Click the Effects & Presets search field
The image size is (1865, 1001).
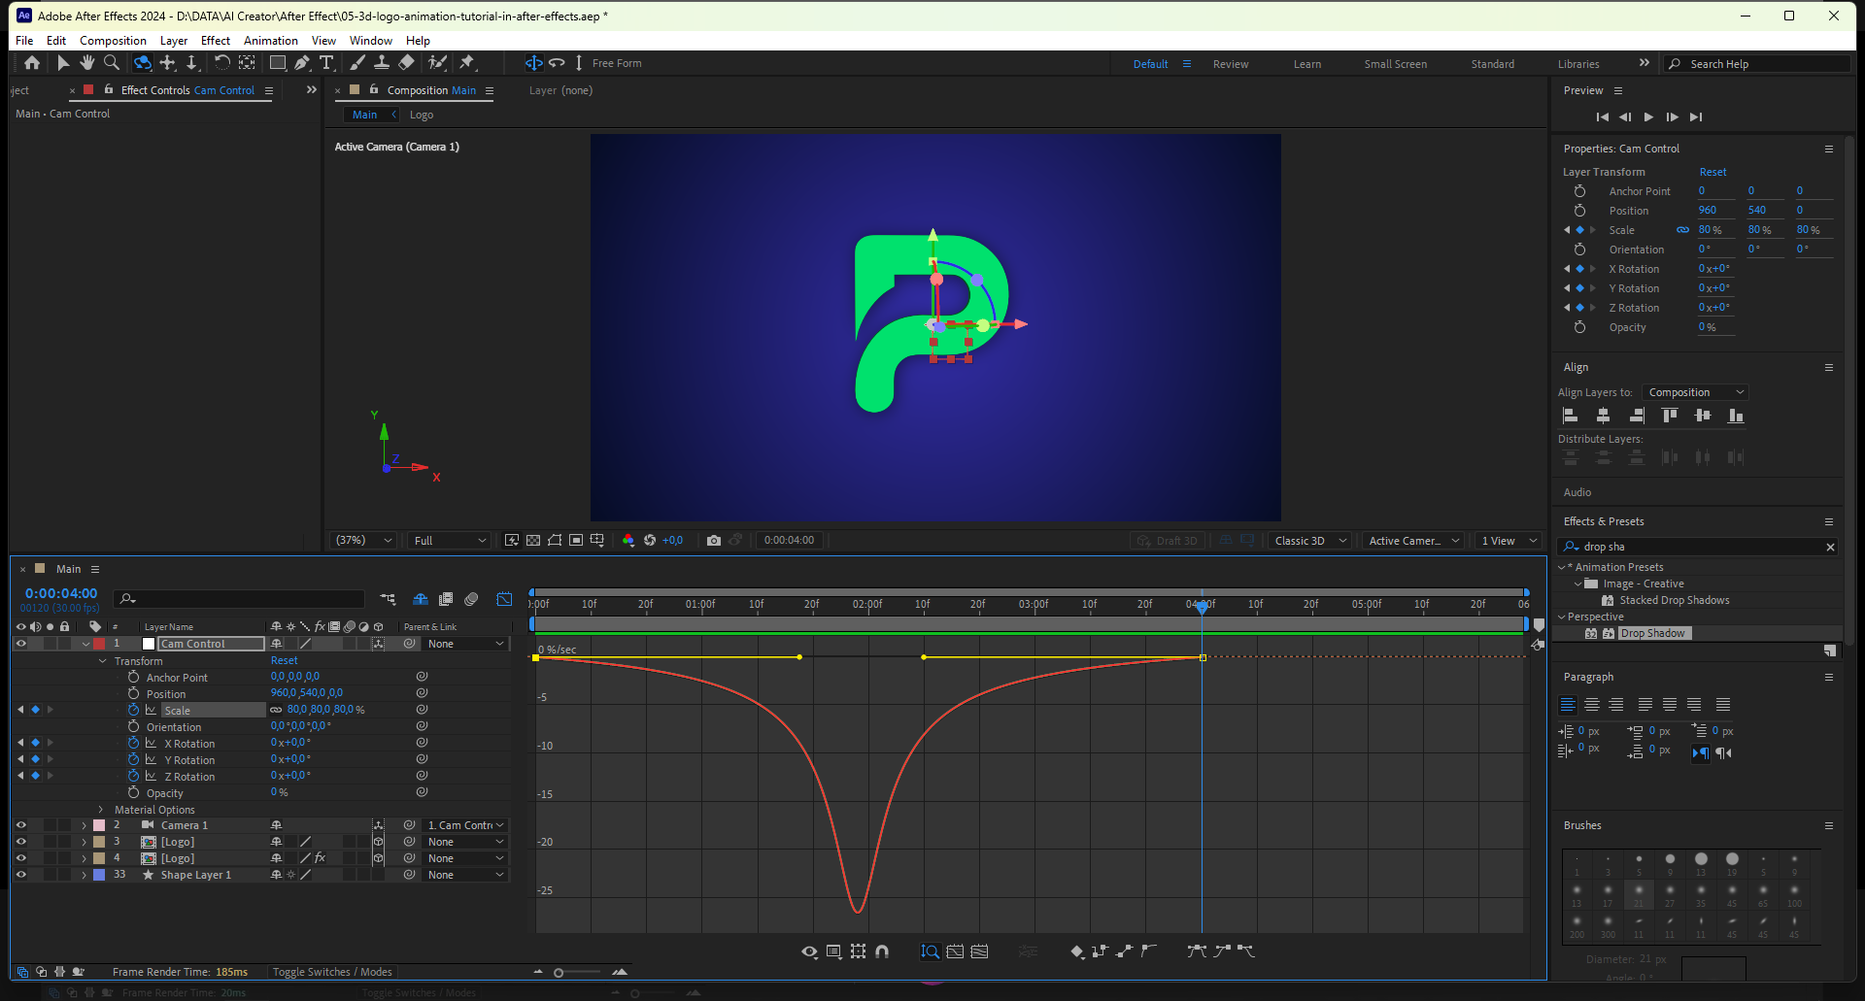(x=1695, y=547)
